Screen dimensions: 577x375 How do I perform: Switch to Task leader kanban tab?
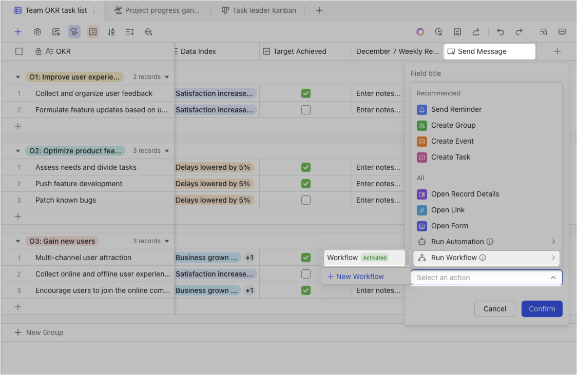259,10
